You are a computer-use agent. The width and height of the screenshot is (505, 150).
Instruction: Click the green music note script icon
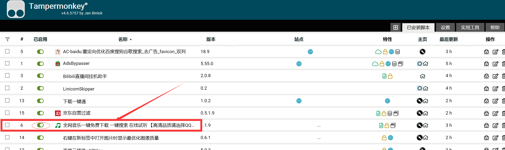[58, 125]
